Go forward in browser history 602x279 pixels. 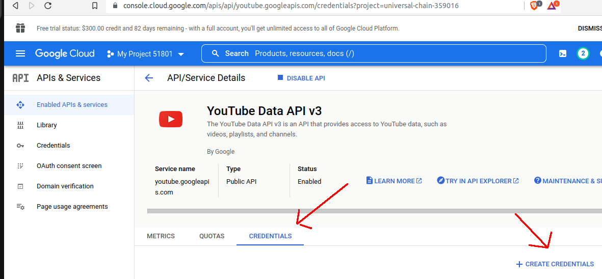32,6
